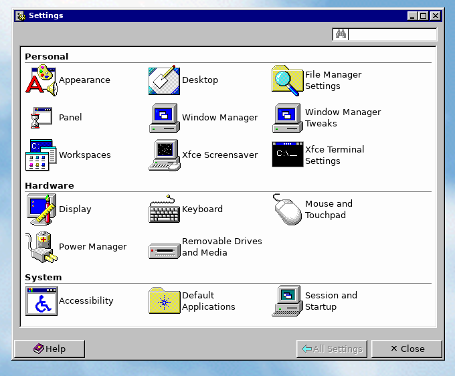Select the "Power Manager" label
The width and height of the screenshot is (455, 376).
pyautogui.click(x=92, y=247)
